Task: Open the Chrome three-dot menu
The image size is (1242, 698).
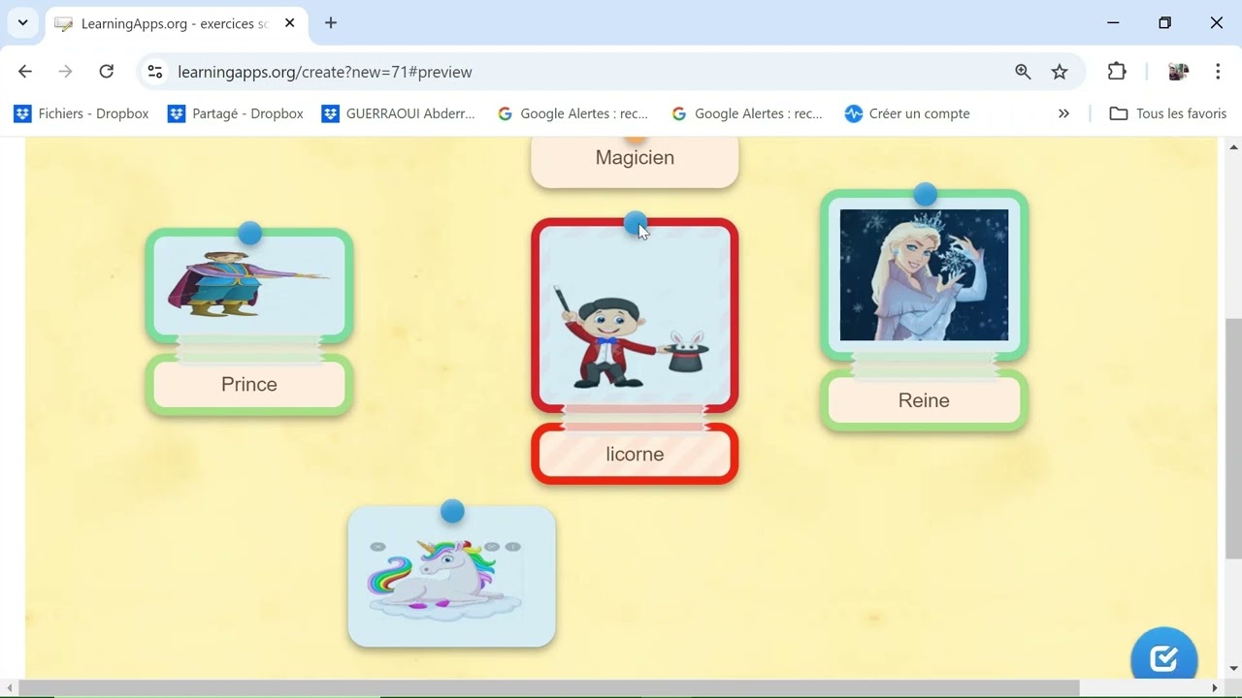Action: 1218,72
